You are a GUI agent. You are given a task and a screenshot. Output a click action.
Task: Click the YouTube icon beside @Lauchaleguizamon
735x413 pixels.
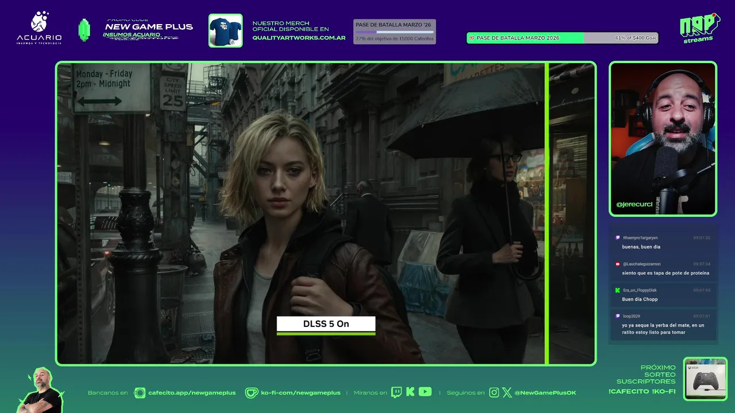[x=617, y=264]
